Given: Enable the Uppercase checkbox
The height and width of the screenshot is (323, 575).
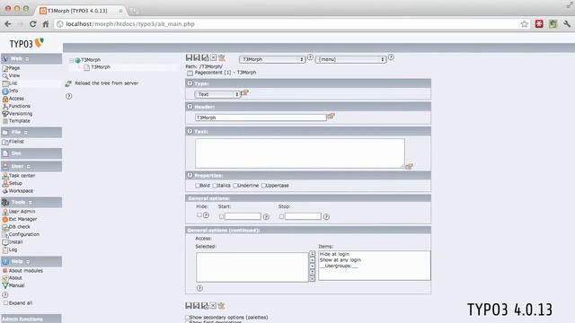Looking at the screenshot, I should pos(263,186).
